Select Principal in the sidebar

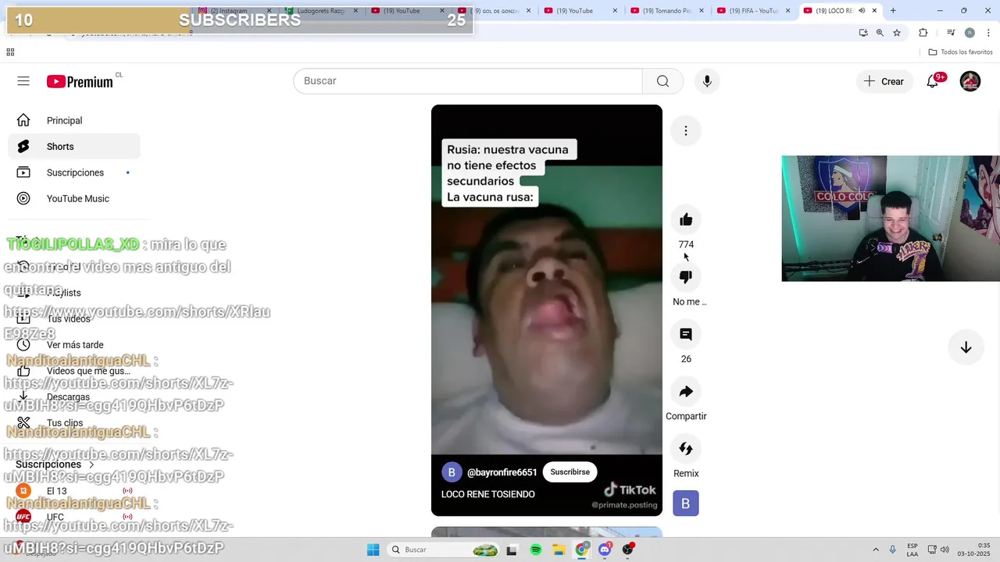pyautogui.click(x=74, y=120)
